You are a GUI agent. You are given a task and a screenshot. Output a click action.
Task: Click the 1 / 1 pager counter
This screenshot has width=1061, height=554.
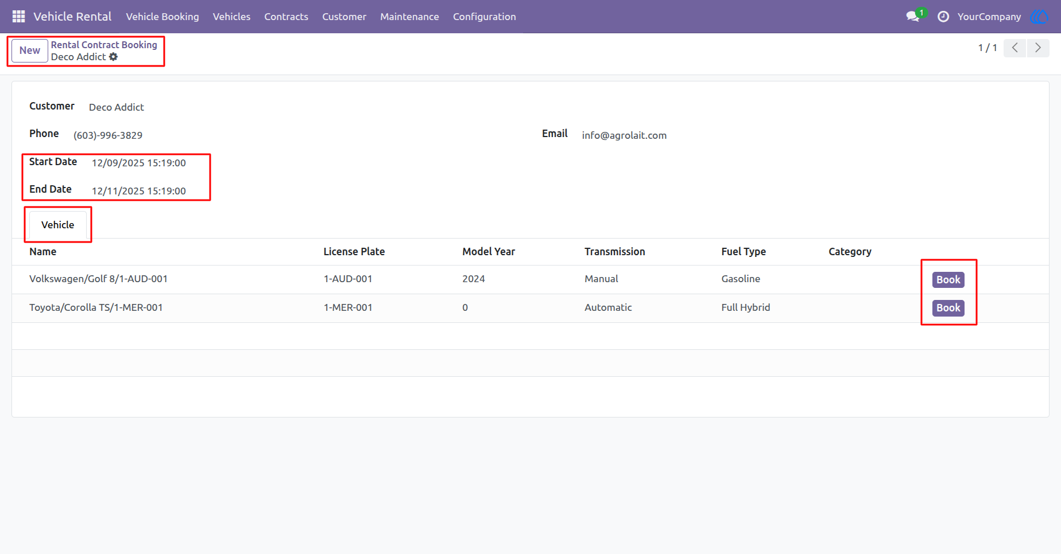click(x=988, y=48)
